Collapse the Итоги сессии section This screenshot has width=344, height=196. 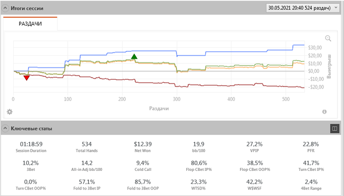[5, 8]
